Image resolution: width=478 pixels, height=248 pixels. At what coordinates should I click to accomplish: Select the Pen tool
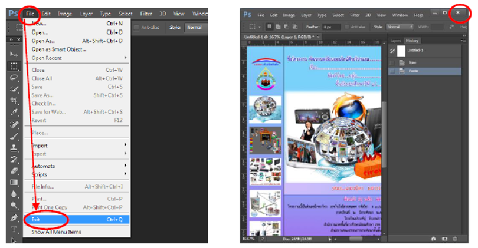(x=13, y=217)
